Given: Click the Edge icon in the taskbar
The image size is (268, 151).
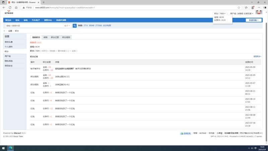Looking at the screenshot, I should [10, 148].
